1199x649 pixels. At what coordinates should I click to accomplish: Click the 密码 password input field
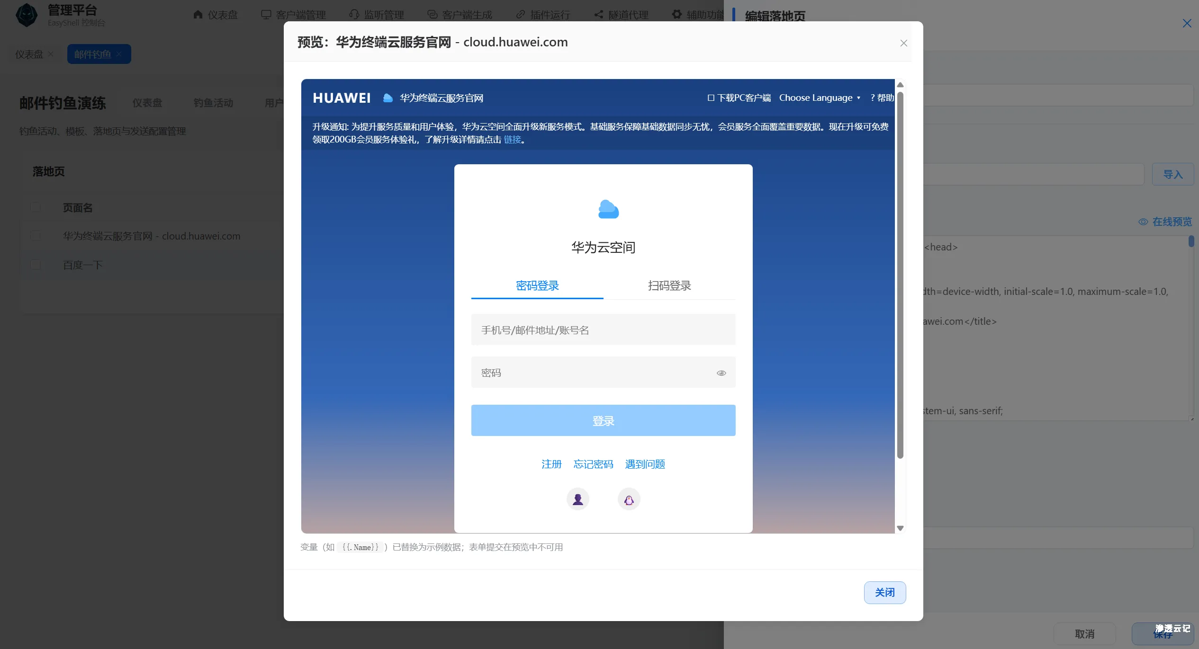[x=603, y=372]
